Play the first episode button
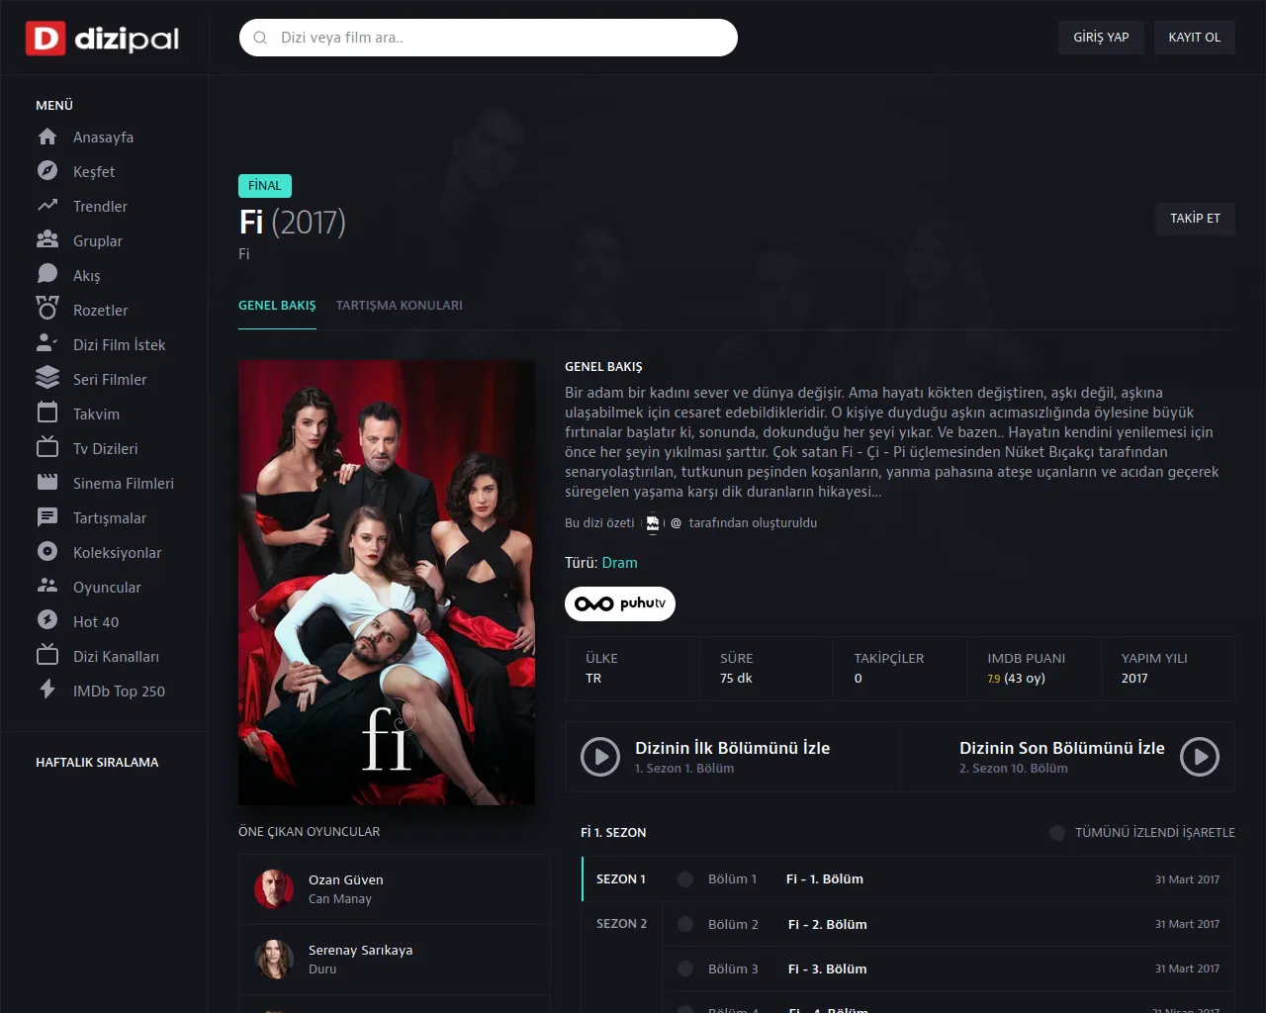The height and width of the screenshot is (1013, 1266). pyautogui.click(x=600, y=757)
